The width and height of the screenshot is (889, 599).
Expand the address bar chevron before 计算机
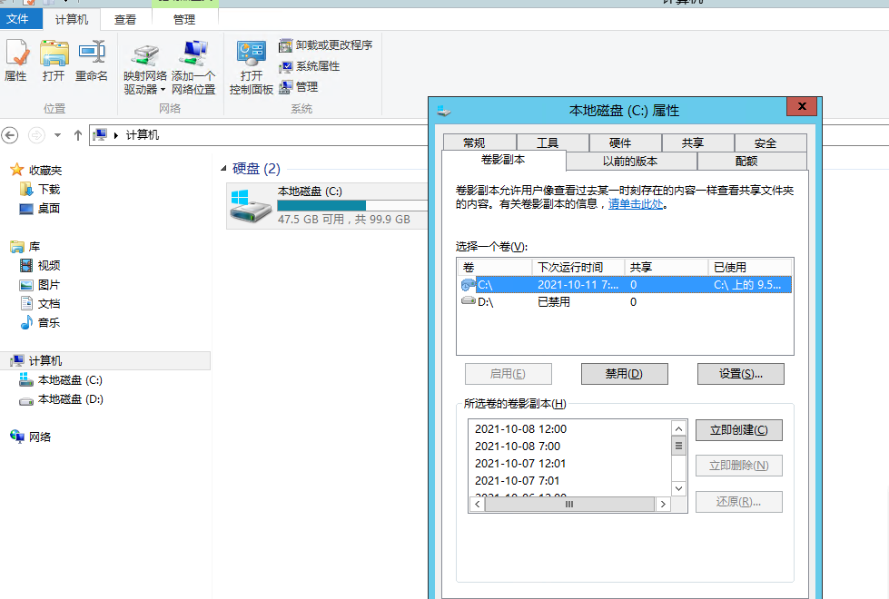[115, 135]
